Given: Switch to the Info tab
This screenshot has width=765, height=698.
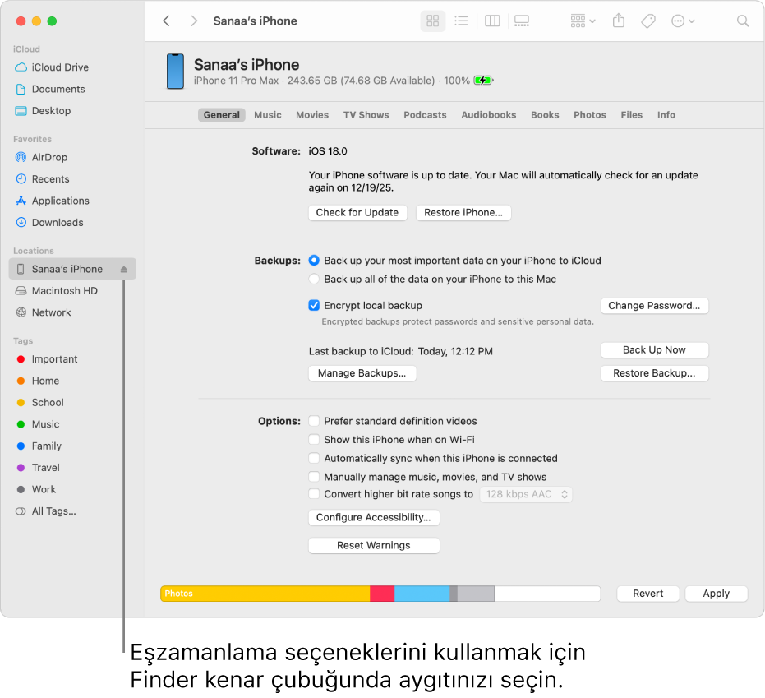Looking at the screenshot, I should (x=666, y=115).
